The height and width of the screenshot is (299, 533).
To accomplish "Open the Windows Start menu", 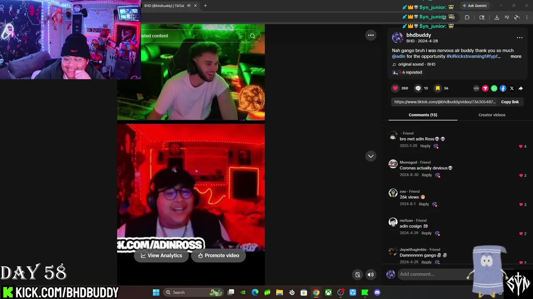I will click(x=156, y=292).
